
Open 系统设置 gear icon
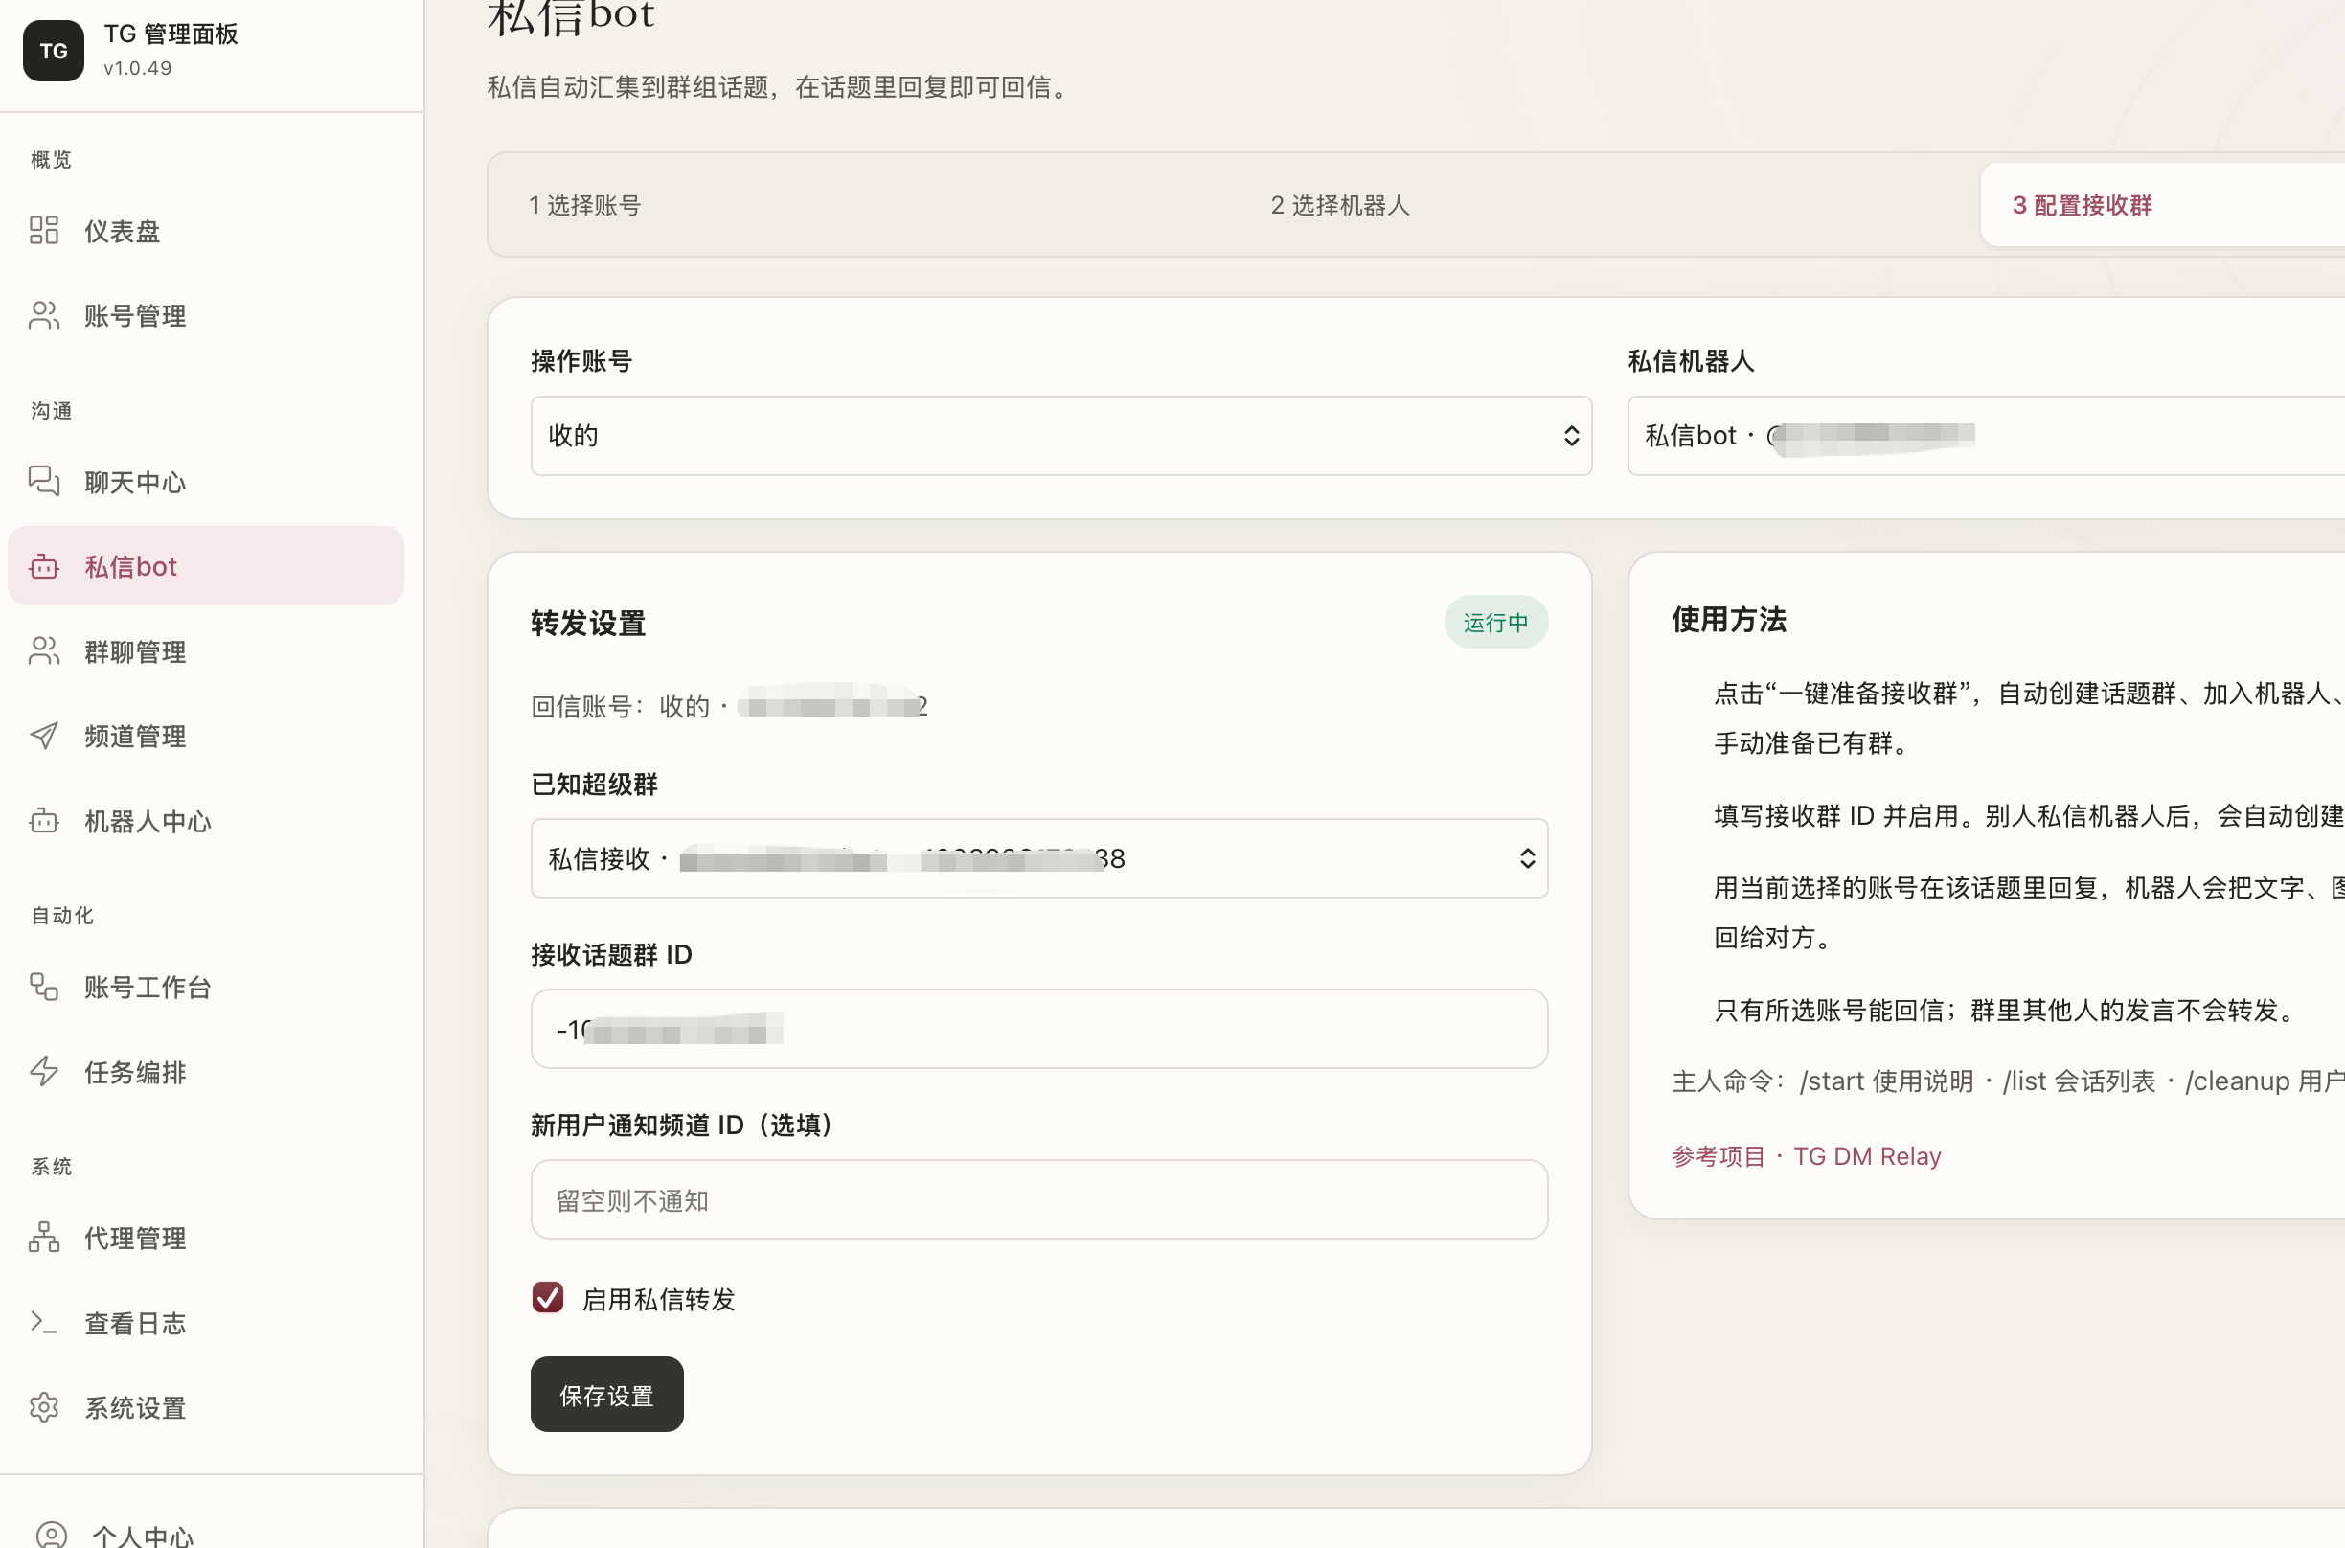coord(43,1407)
